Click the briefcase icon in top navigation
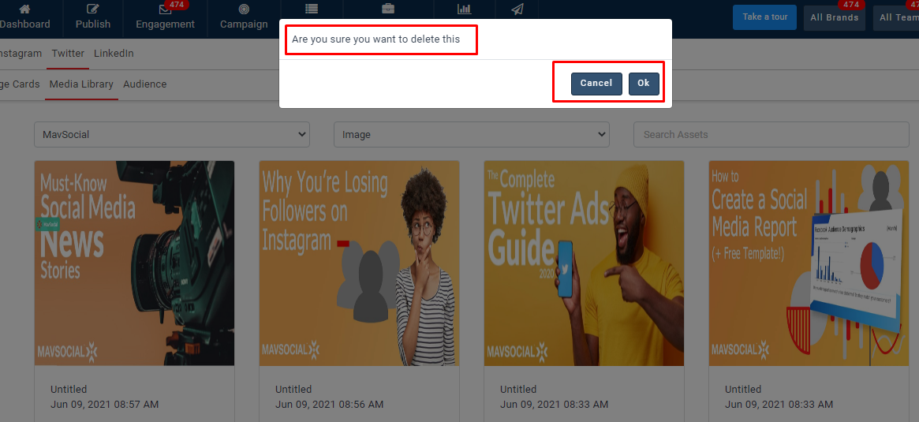This screenshot has width=919, height=422. coord(388,9)
